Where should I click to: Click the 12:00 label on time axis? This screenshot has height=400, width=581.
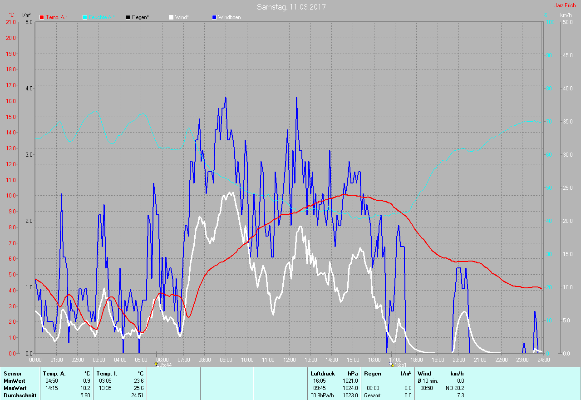289,360
